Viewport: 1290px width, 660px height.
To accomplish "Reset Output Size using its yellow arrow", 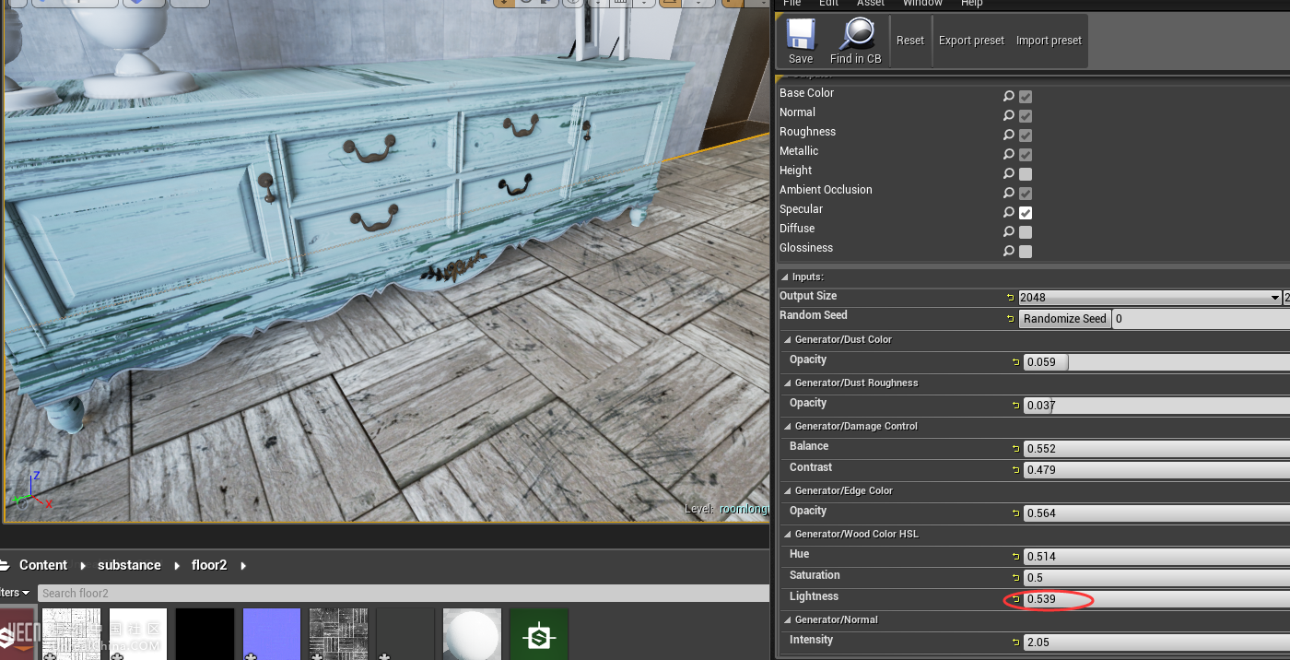I will pyautogui.click(x=1010, y=298).
